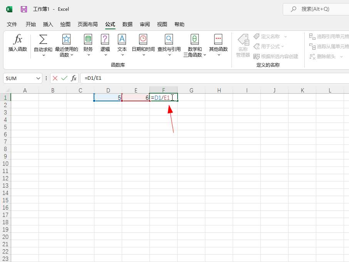The height and width of the screenshot is (262, 349).
Task: Expand More Functions (其他函数) dropdown chevron
Action: [219, 55]
